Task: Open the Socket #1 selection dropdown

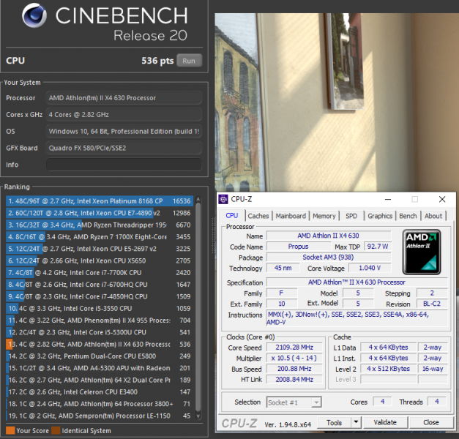Action: coord(294,402)
